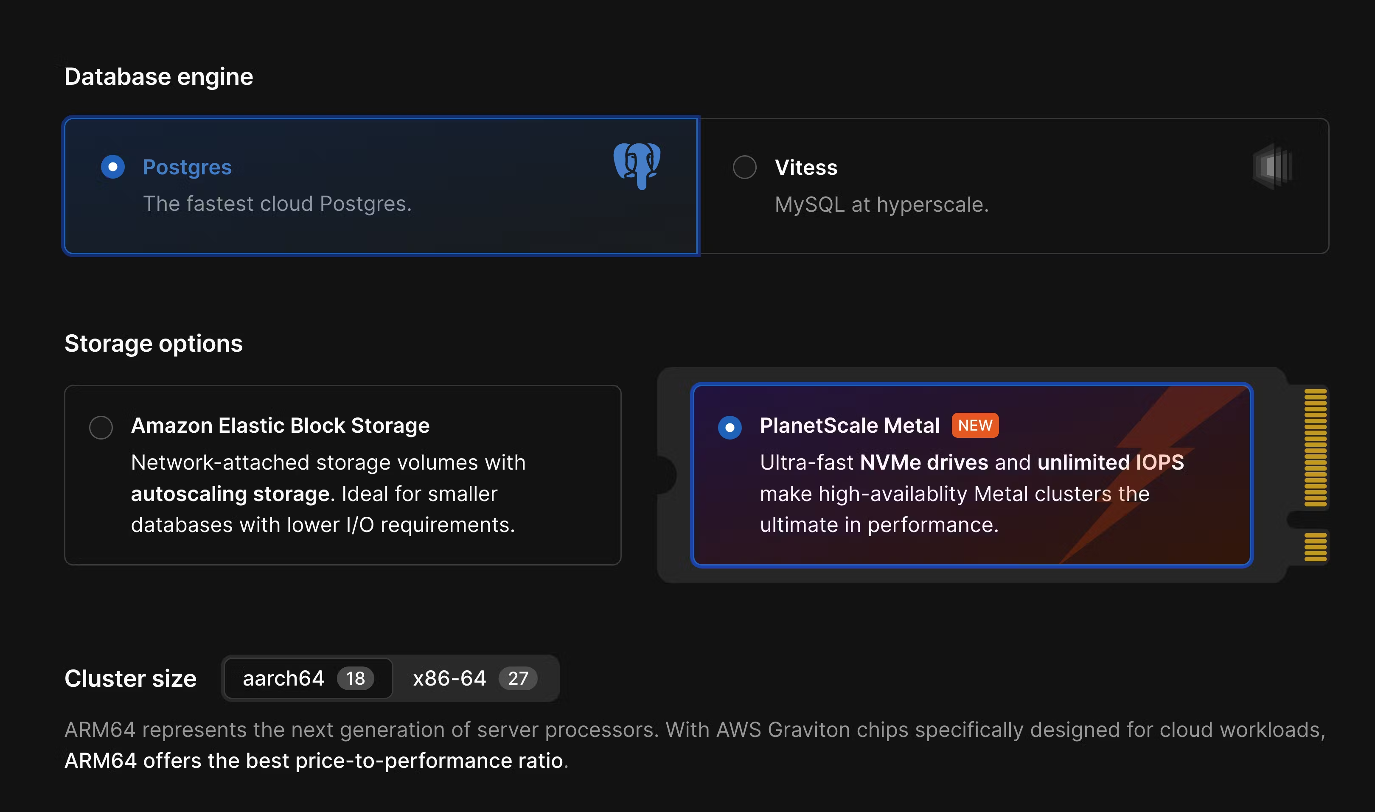1375x812 pixels.
Task: Switch to the x86-64 tab
Action: (x=449, y=678)
